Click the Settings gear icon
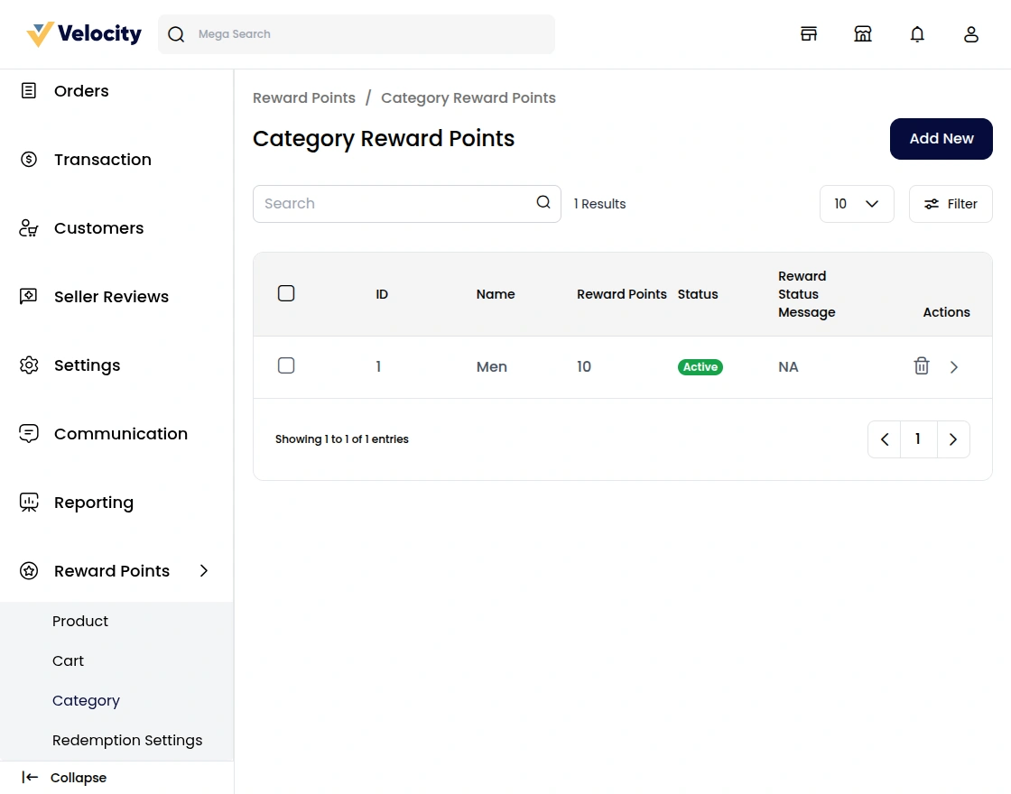1011x794 pixels. 28,365
